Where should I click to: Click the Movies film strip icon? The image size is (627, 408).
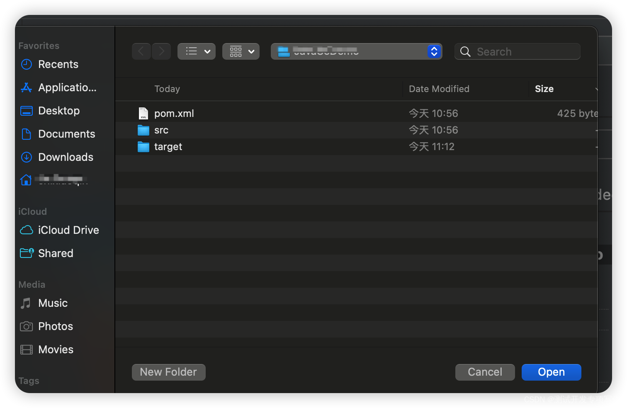27,350
